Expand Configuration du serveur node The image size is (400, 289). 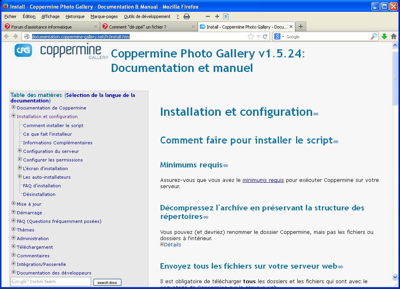click(20, 151)
